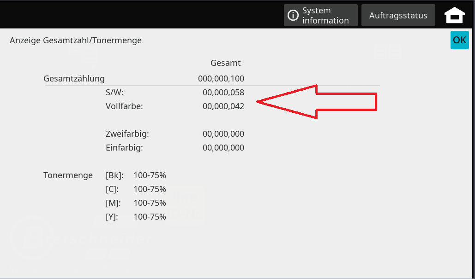The image size is (475, 279).
Task: Select the Zweifarbig row label
Action: [x=127, y=134]
